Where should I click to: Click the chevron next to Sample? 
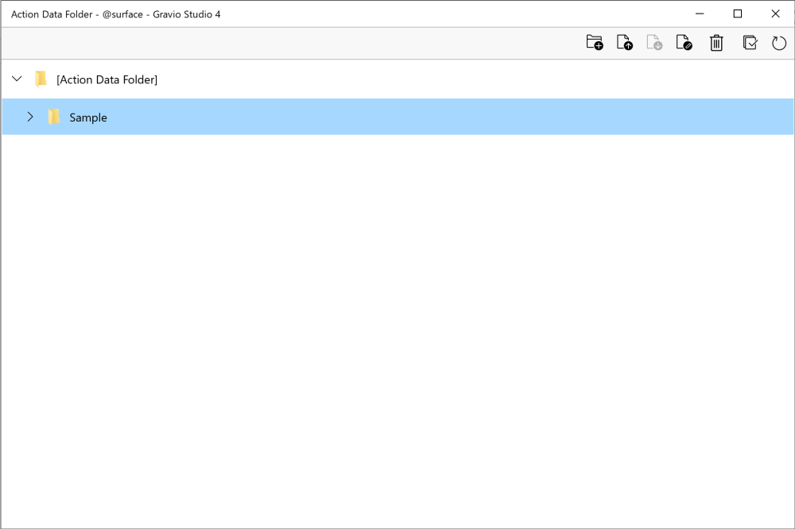(x=30, y=117)
